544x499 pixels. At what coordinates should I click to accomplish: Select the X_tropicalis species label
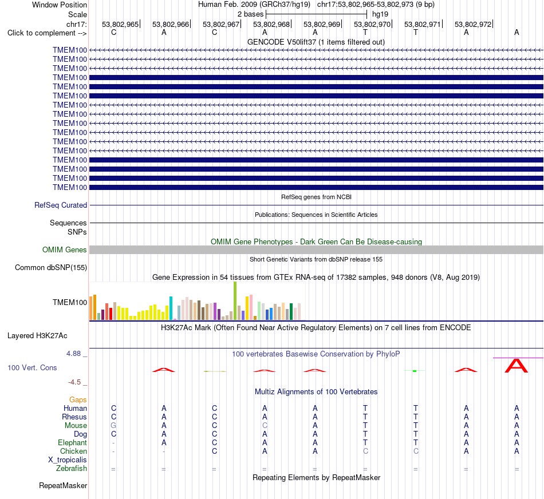pos(68,460)
